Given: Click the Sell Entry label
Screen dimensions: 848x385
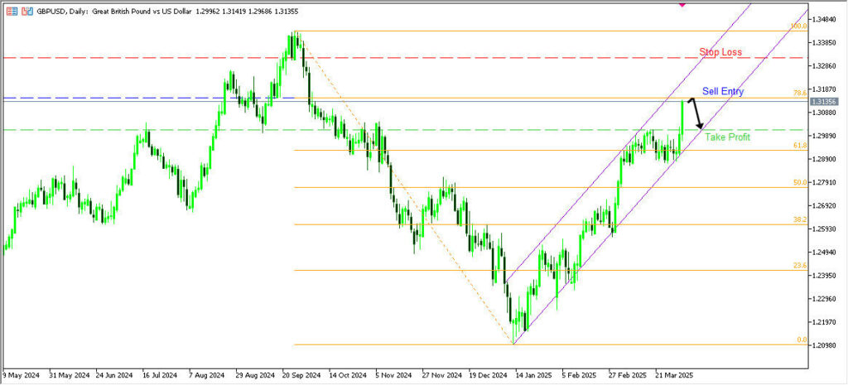Looking at the screenshot, I should point(722,91).
